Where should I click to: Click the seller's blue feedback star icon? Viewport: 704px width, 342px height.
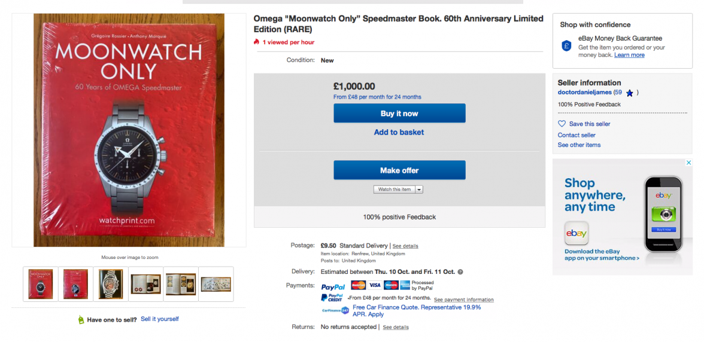[x=629, y=93]
